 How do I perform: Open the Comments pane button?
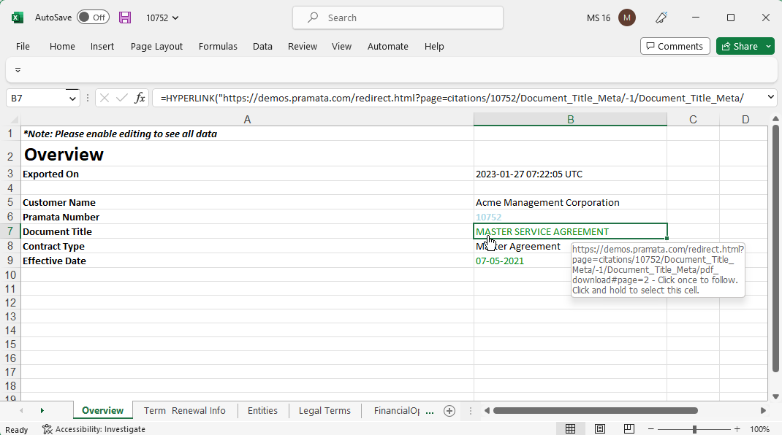675,46
